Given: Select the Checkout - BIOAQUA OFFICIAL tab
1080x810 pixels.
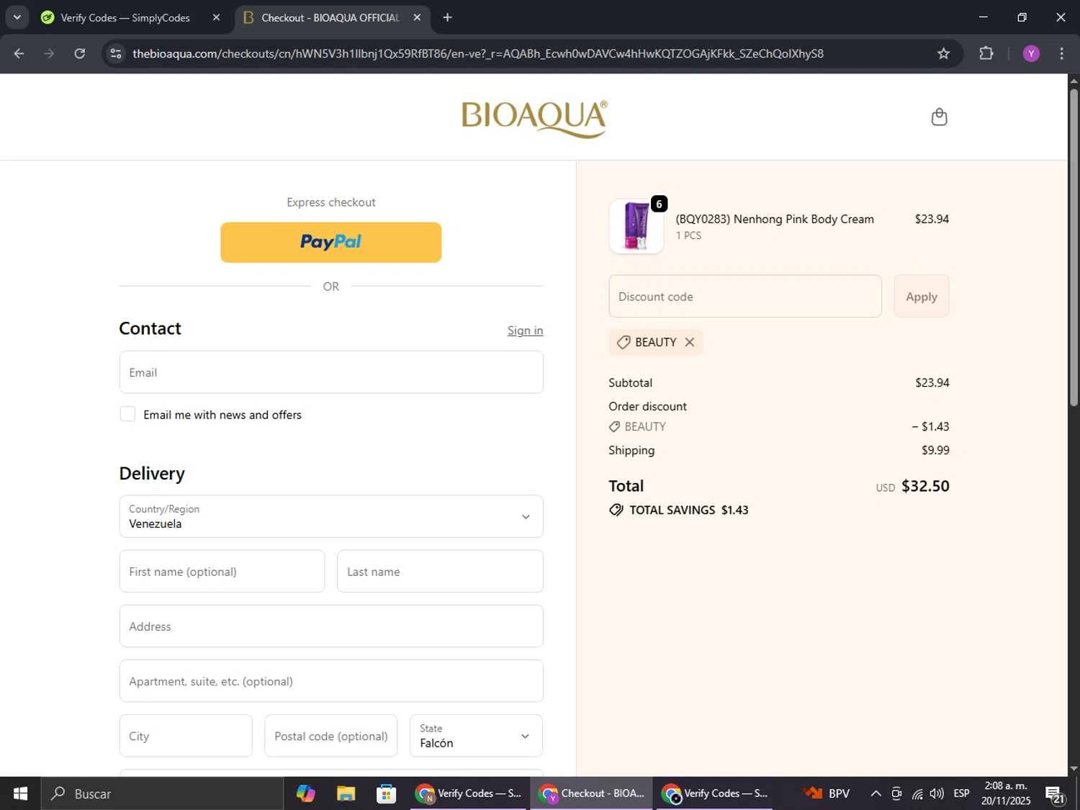Looking at the screenshot, I should click(330, 17).
